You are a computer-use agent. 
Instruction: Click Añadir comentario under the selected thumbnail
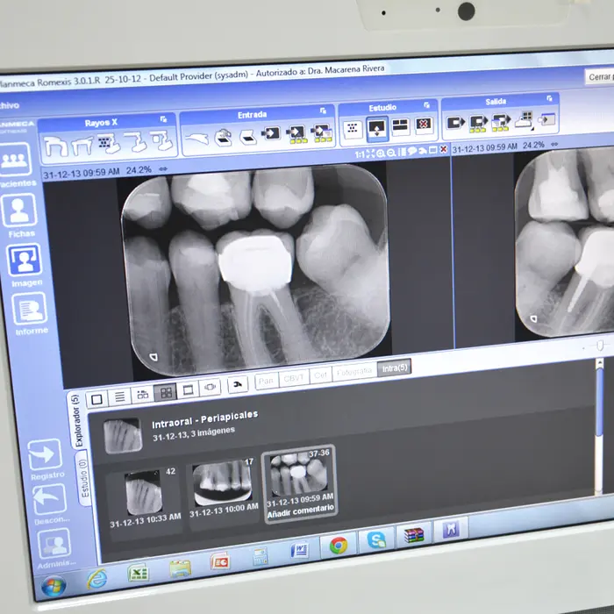[x=301, y=510]
